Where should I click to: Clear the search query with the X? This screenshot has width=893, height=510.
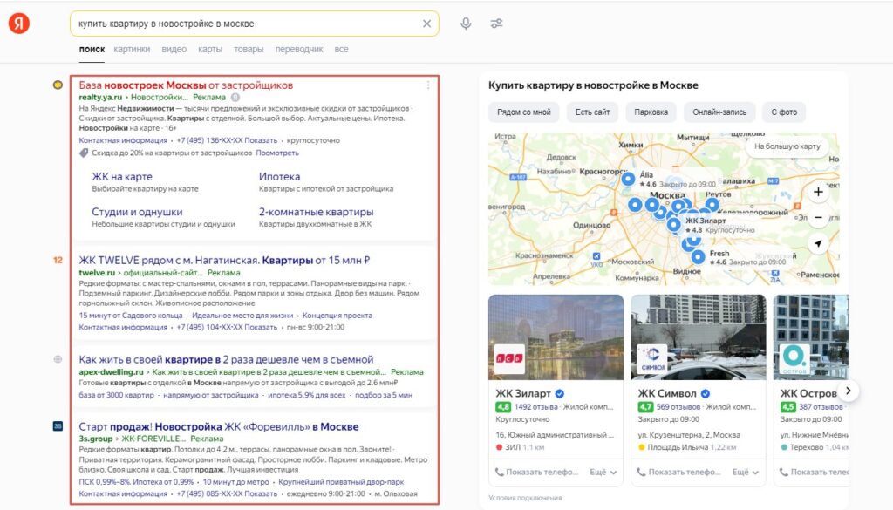pos(426,24)
